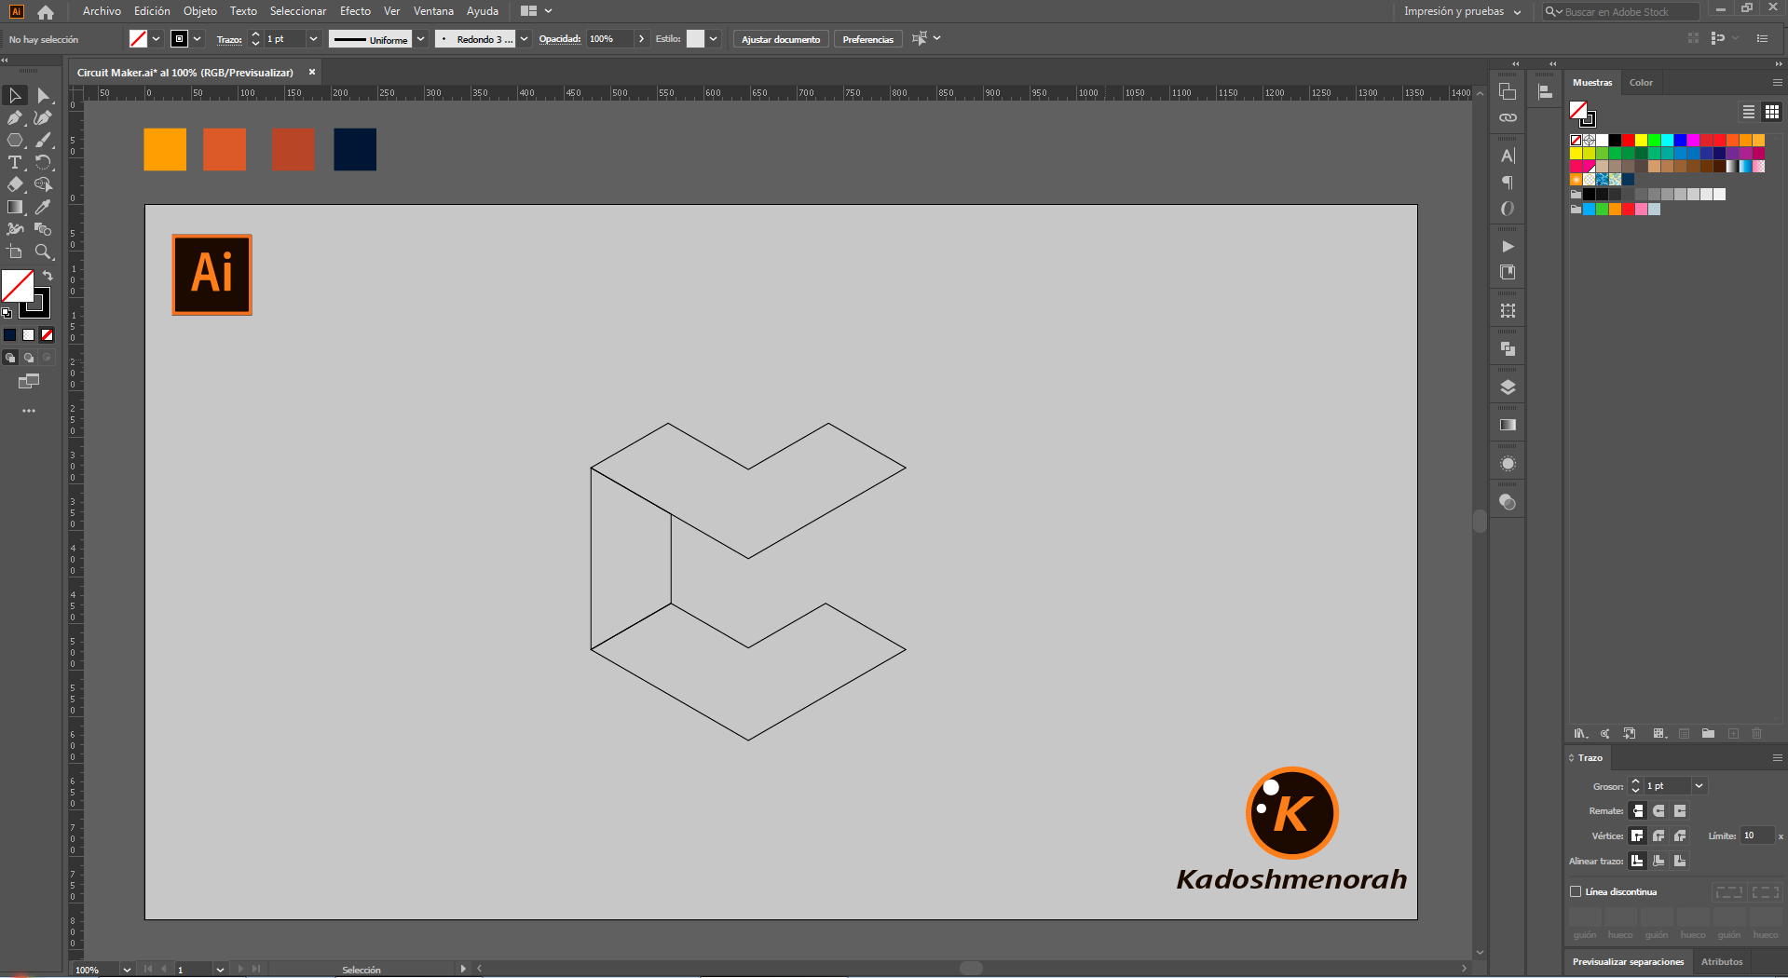The width and height of the screenshot is (1788, 978).
Task: Open the Estilo graphic style dropdown
Action: (x=713, y=39)
